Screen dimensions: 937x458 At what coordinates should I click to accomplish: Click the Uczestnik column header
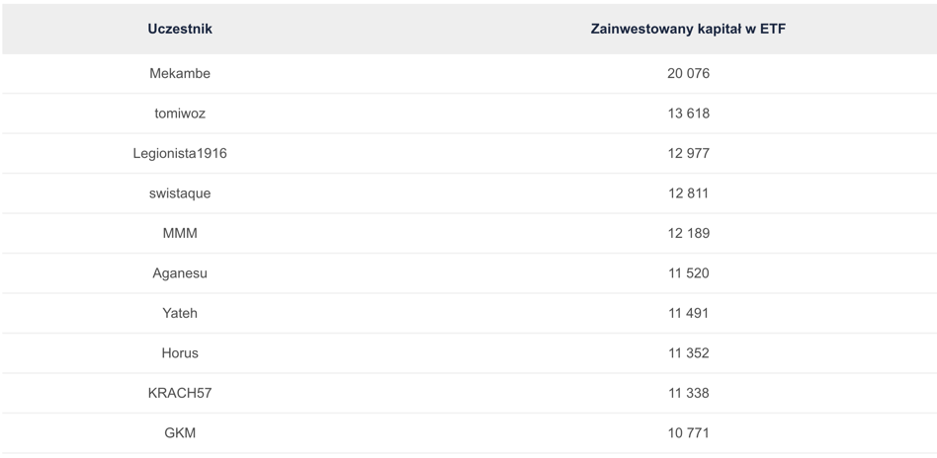(x=180, y=29)
